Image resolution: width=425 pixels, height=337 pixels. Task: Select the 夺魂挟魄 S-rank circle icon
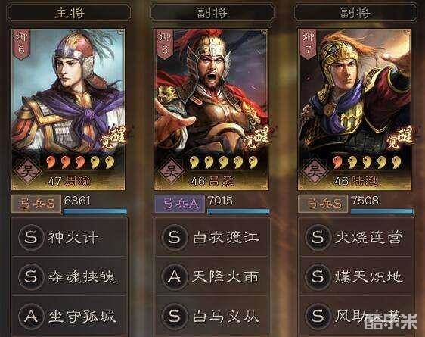[x=31, y=276]
